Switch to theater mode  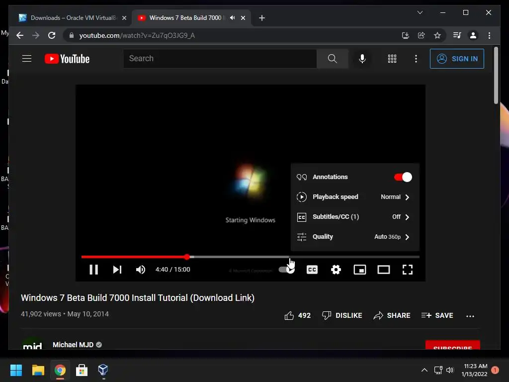click(x=384, y=270)
